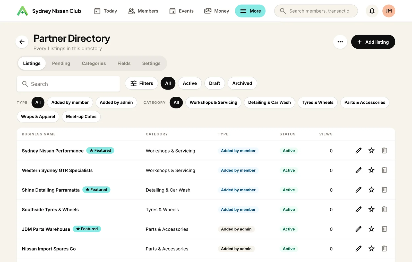Go to Members in the top navigation
This screenshot has width=412, height=262.
143,11
